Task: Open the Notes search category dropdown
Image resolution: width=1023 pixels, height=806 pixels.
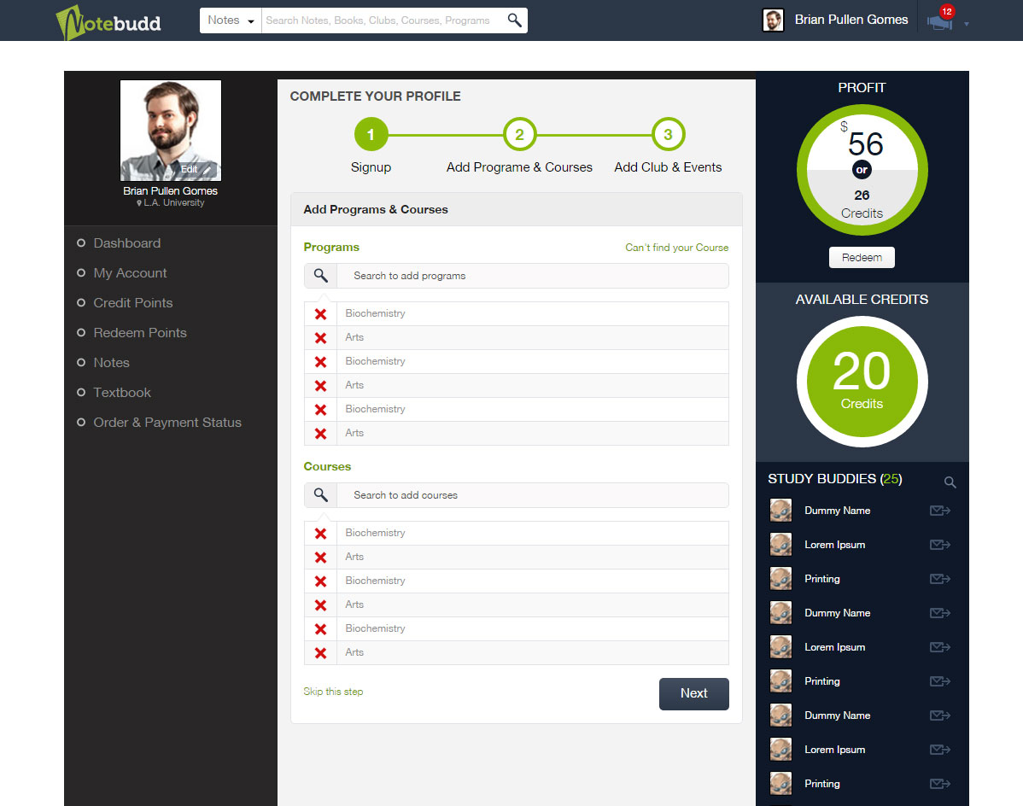Action: [x=231, y=20]
